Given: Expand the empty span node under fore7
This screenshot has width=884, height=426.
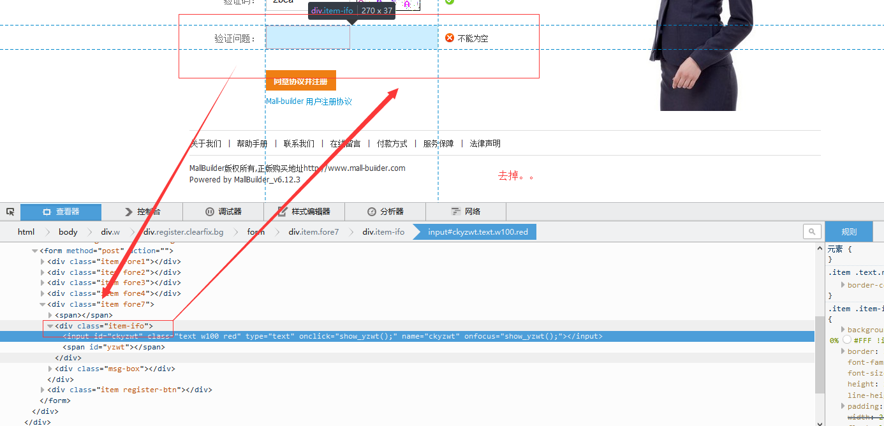Looking at the screenshot, I should click(x=50, y=315).
